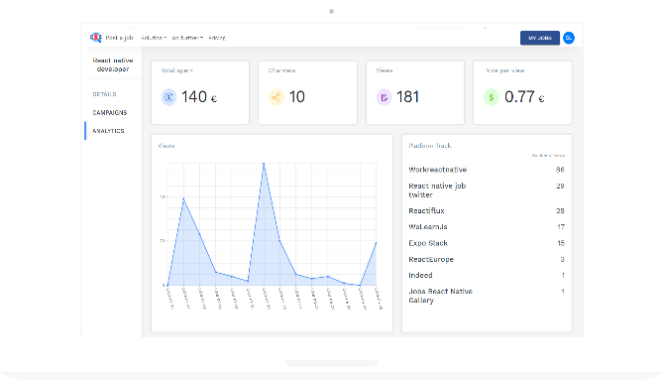Select the React native job twitter row
Image resolution: width=662 pixels, height=380 pixels.
pyautogui.click(x=487, y=190)
